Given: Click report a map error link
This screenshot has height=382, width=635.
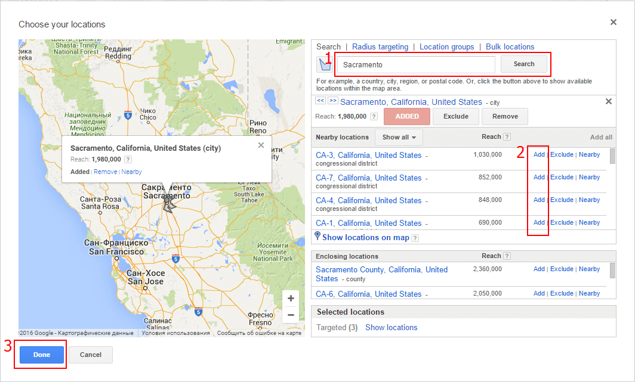Looking at the screenshot, I should tap(259, 333).
